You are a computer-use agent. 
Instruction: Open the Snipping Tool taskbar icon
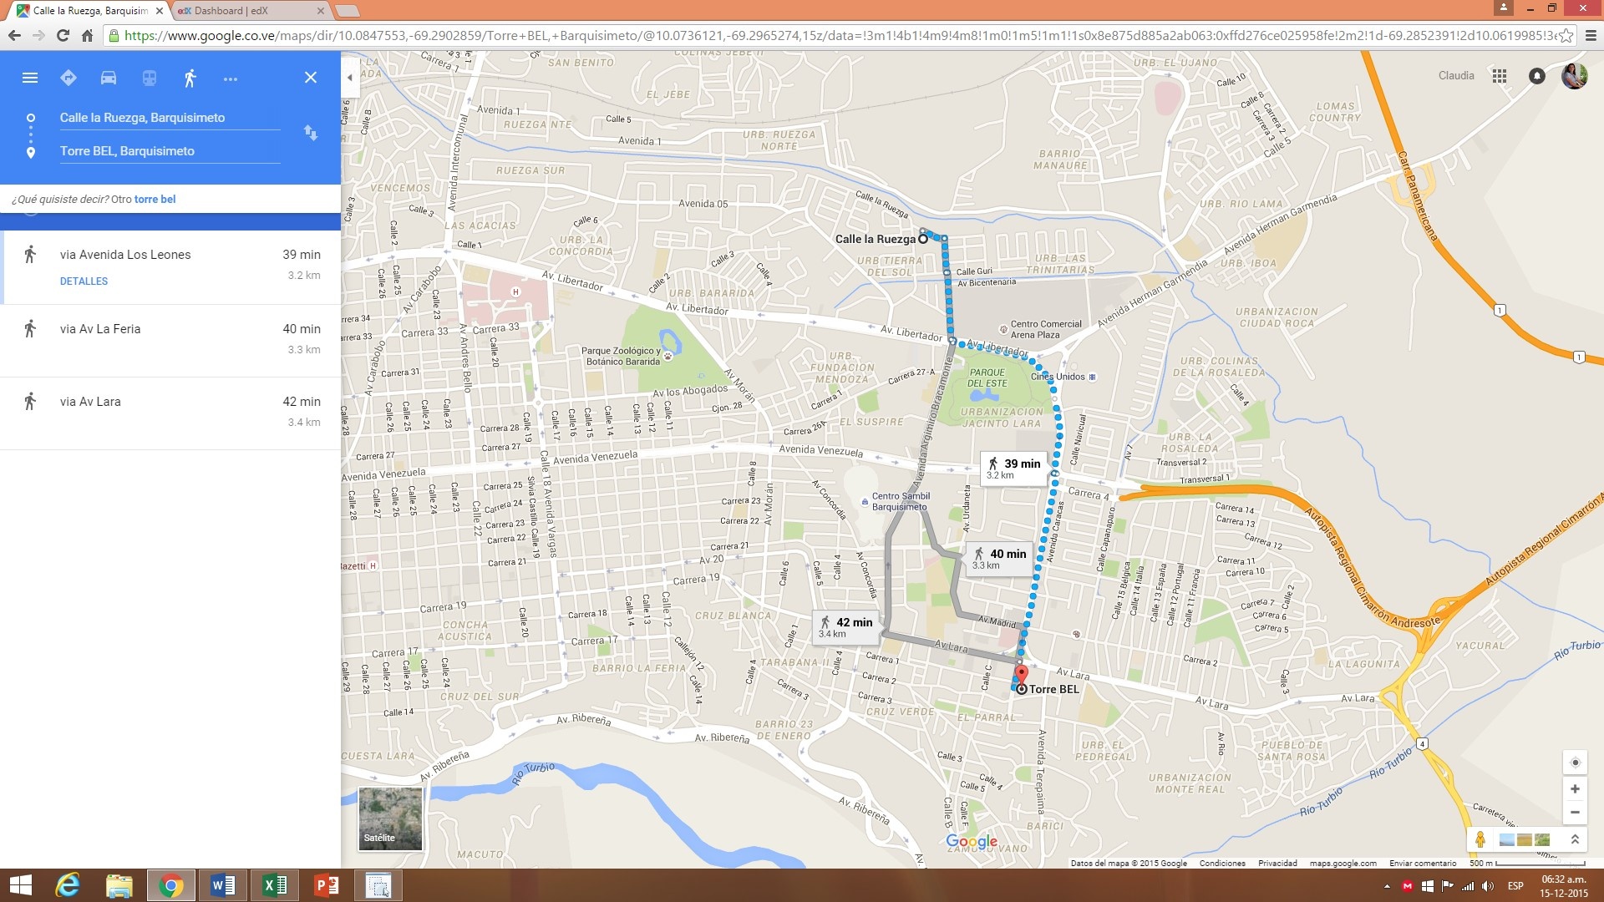pyautogui.click(x=378, y=885)
